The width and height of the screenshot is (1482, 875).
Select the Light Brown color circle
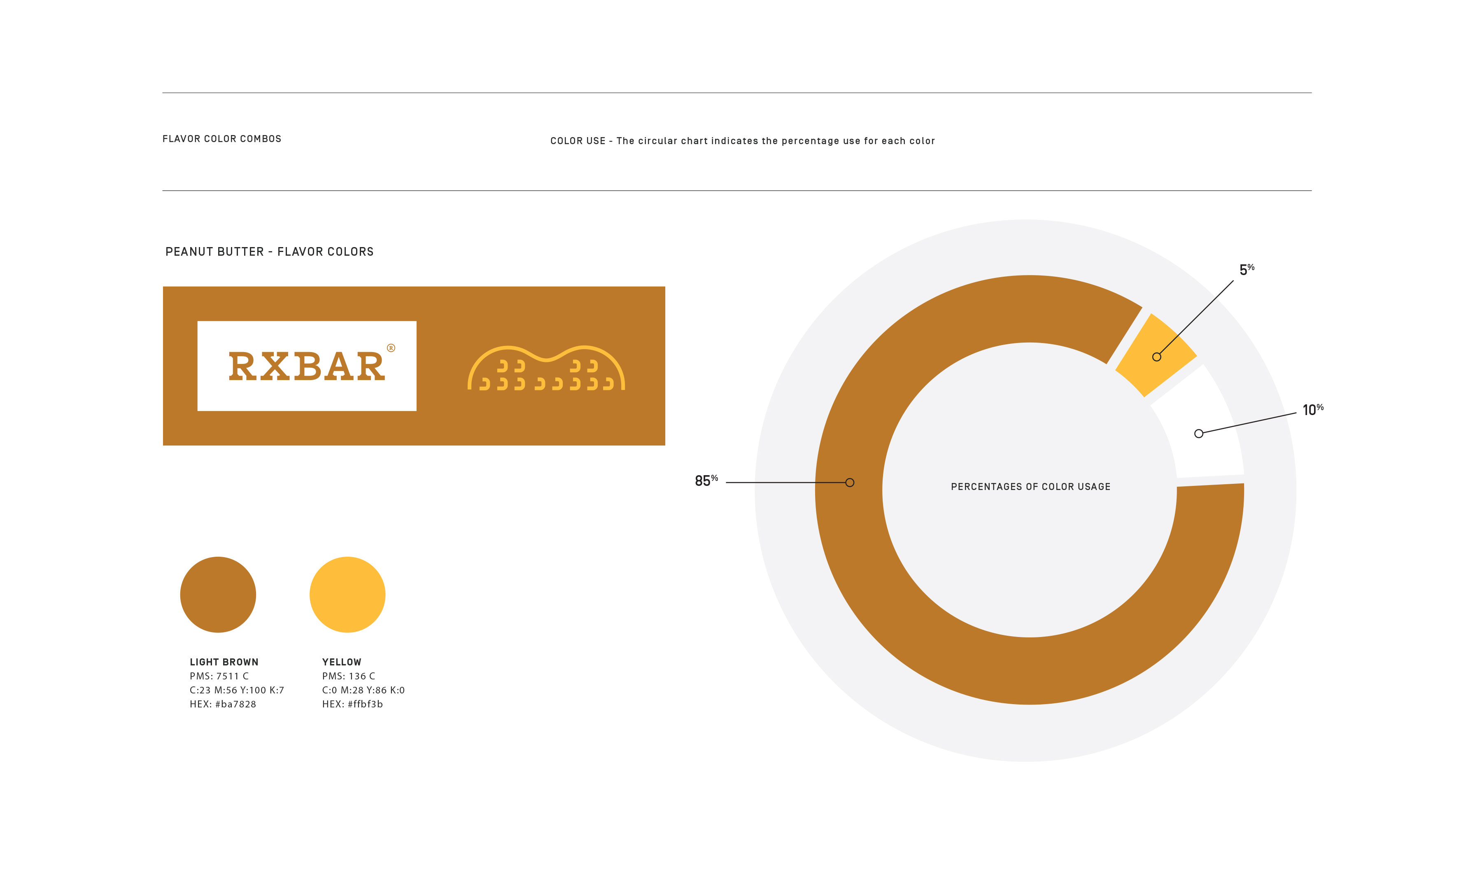tap(218, 594)
